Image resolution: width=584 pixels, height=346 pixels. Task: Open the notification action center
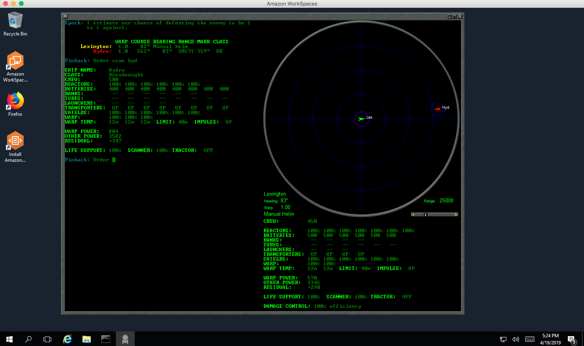[571, 339]
